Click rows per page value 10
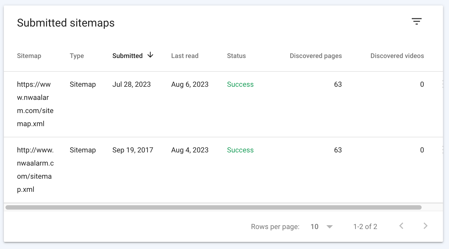The width and height of the screenshot is (449, 249). [x=315, y=227]
